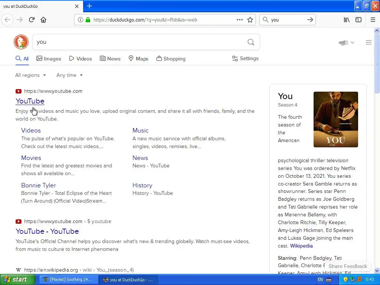Expand the Any time filter dropdown
The width and height of the screenshot is (380, 285).
coord(69,75)
